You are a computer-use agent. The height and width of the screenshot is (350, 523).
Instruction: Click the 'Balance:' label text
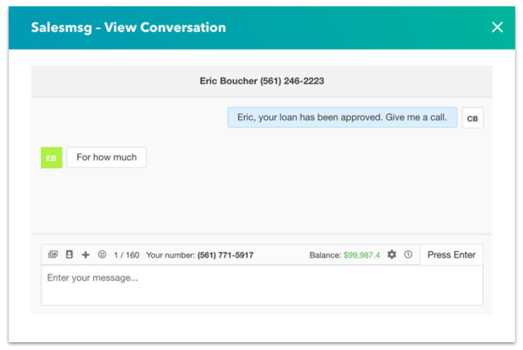click(x=325, y=255)
